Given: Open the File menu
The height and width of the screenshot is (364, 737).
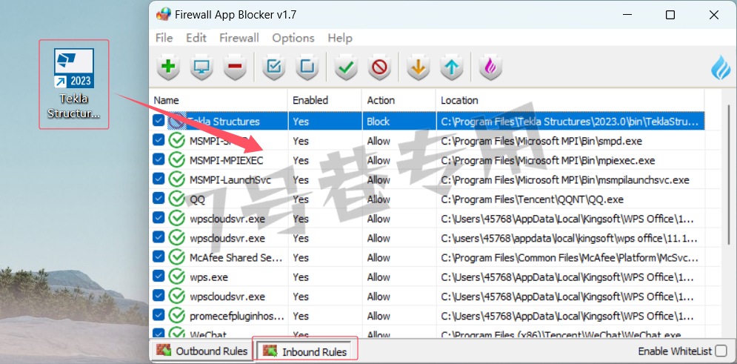Looking at the screenshot, I should coord(164,38).
